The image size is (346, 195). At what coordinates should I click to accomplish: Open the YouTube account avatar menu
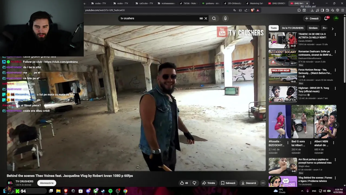(336, 18)
